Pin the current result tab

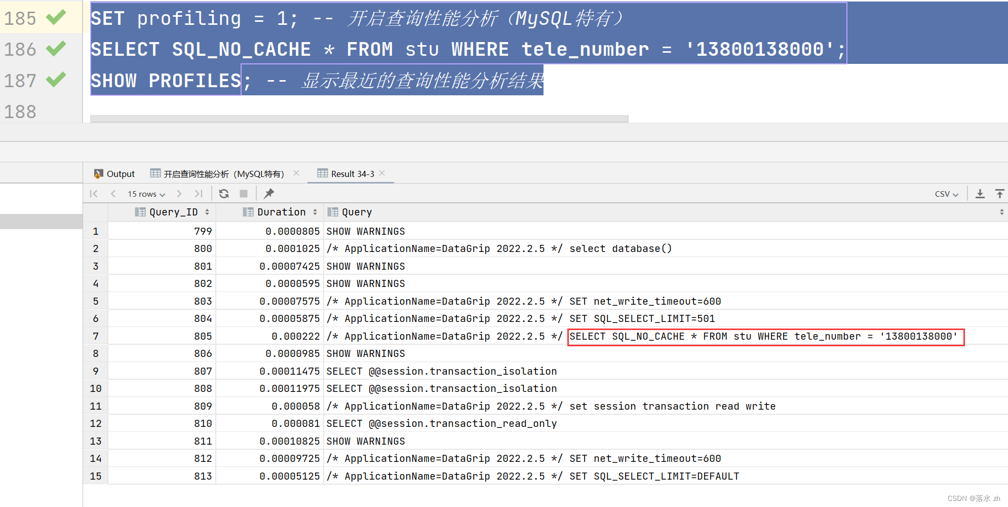(x=269, y=194)
